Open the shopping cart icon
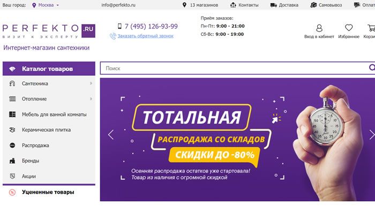The width and height of the screenshot is (375, 214). click(371, 28)
